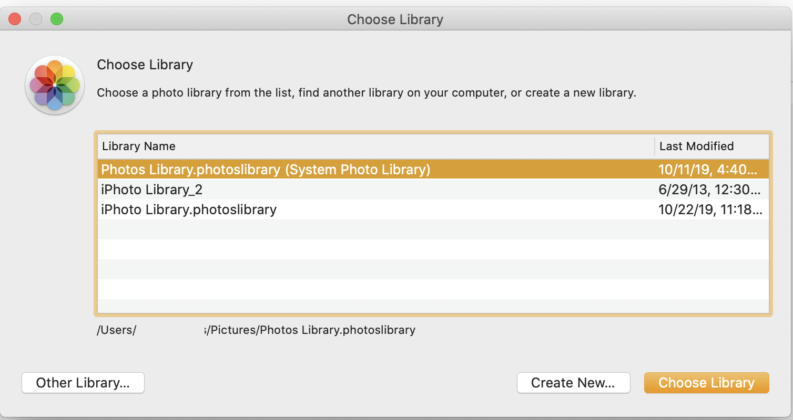Click the 10/11/19 last modified date
The image size is (793, 420).
coord(707,170)
